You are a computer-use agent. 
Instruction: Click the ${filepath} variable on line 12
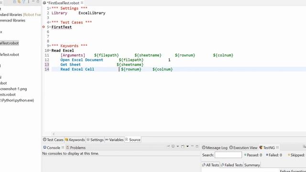tap(131, 60)
